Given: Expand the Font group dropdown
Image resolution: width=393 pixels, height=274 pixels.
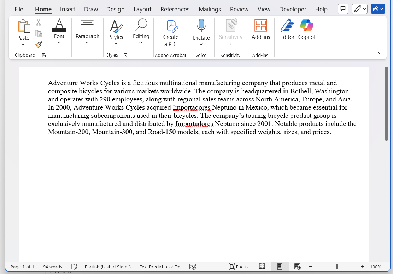Looking at the screenshot, I should click(59, 43).
